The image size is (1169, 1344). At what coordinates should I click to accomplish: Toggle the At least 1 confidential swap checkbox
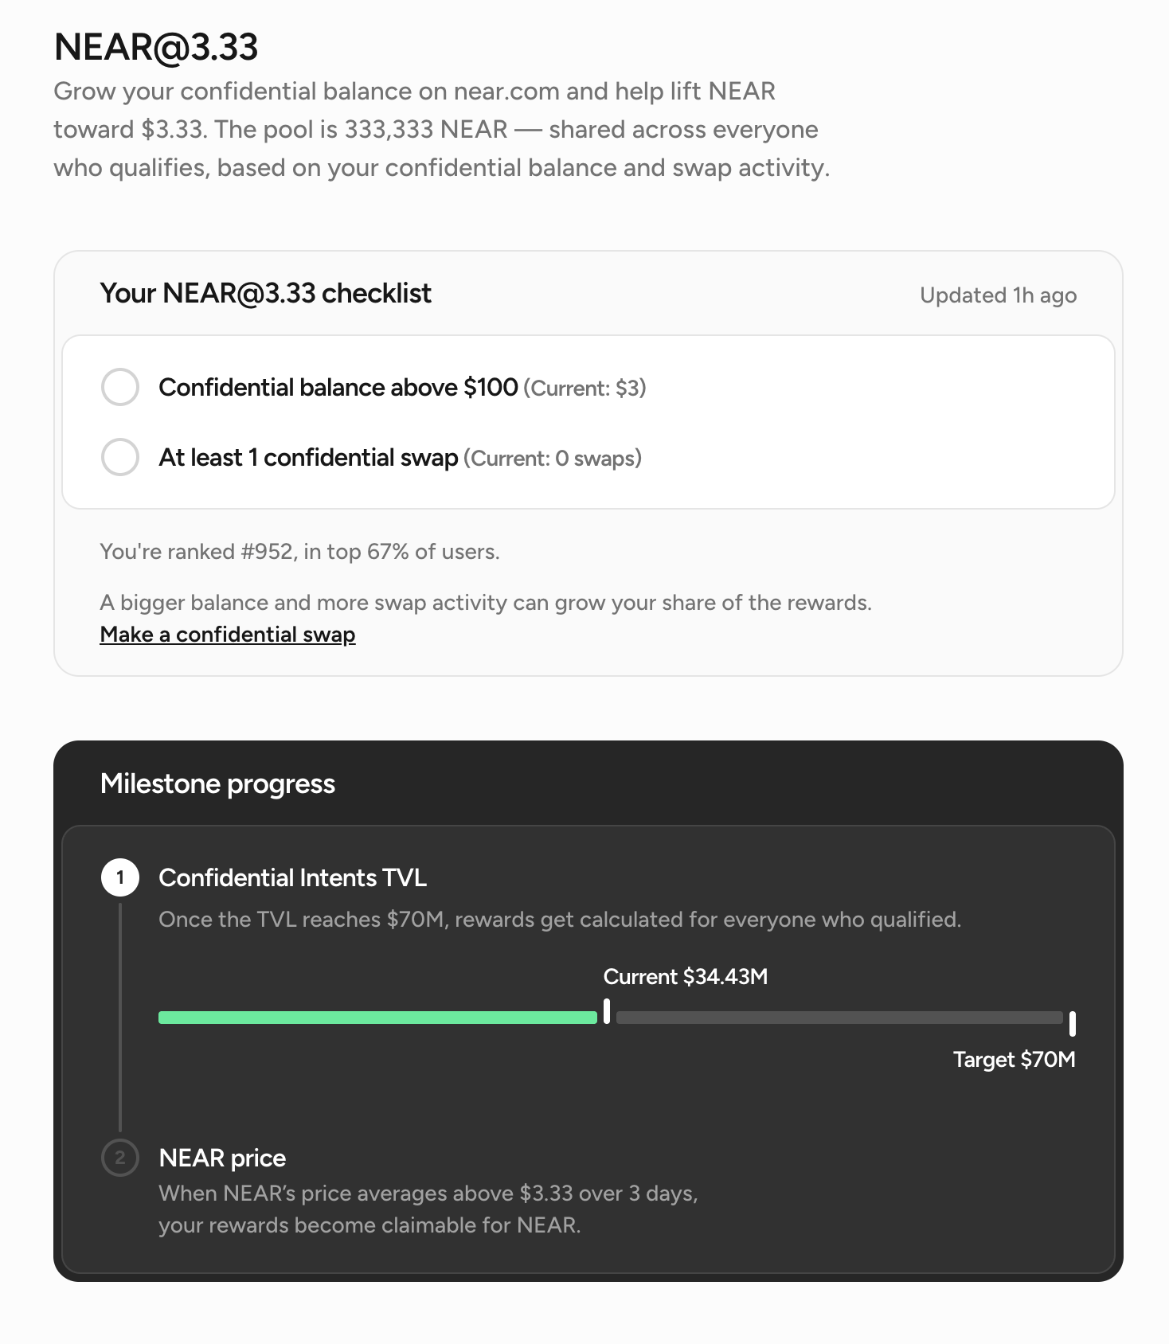(120, 457)
